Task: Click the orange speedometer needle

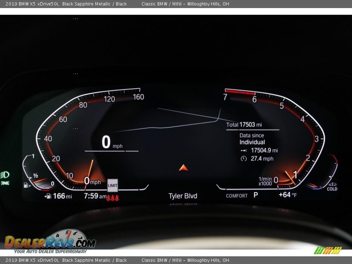Action: [89, 175]
